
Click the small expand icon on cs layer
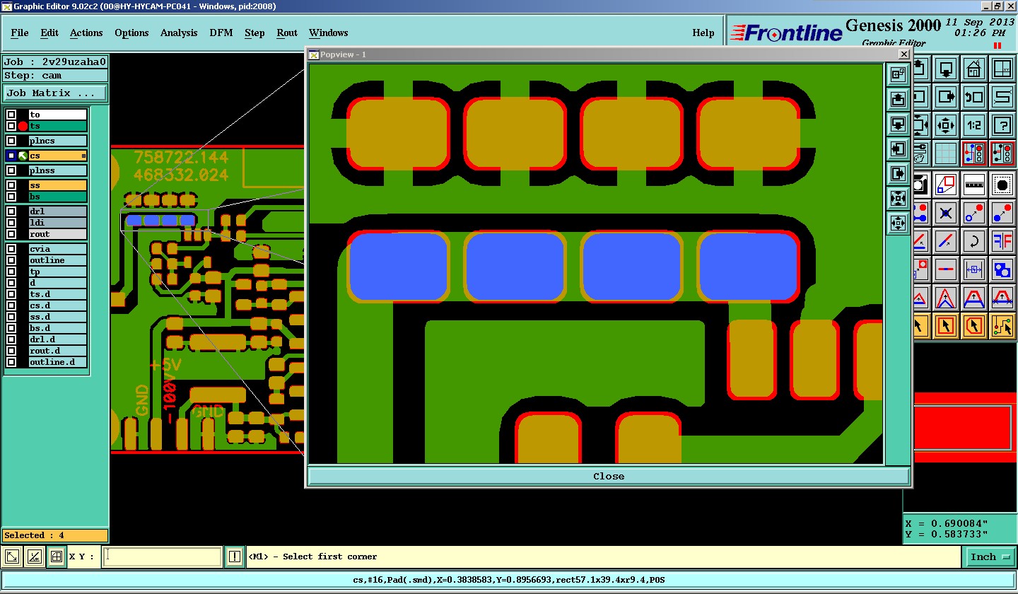point(83,156)
